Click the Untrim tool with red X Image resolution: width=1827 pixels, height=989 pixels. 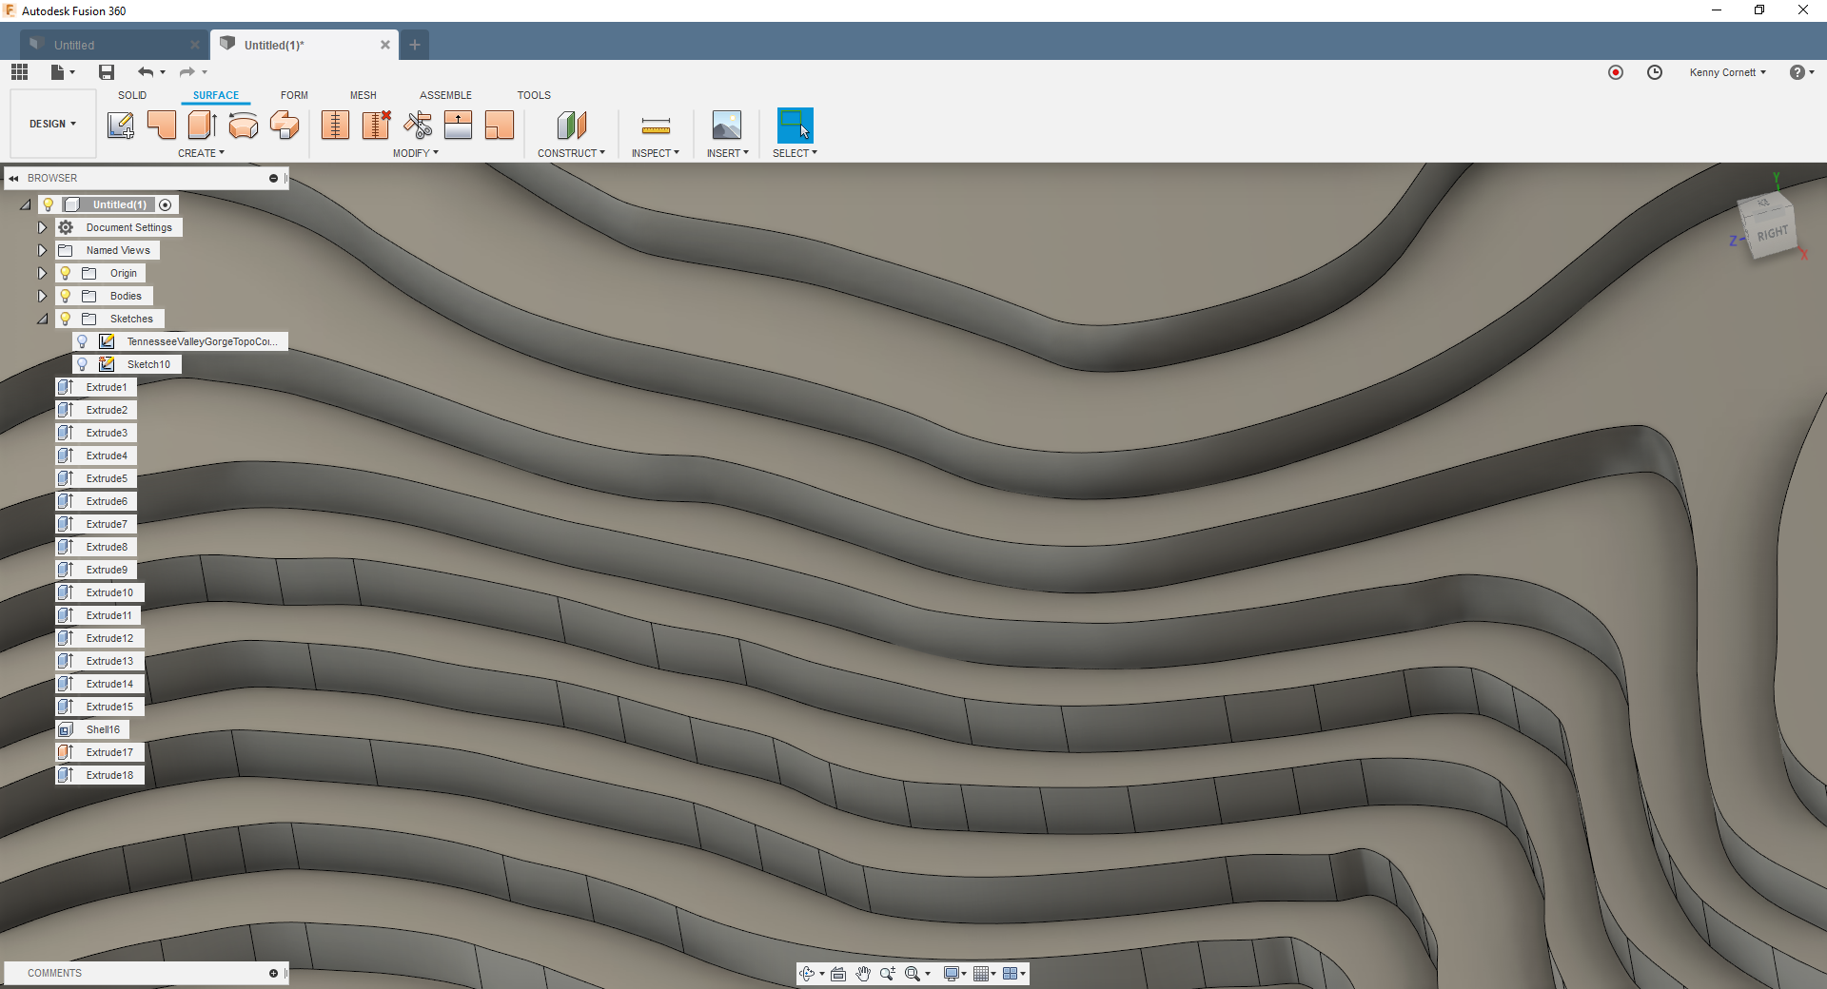click(x=377, y=125)
